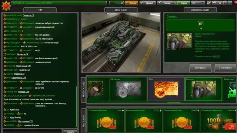
Task: Click the chat message input field
Action: [33, 131]
